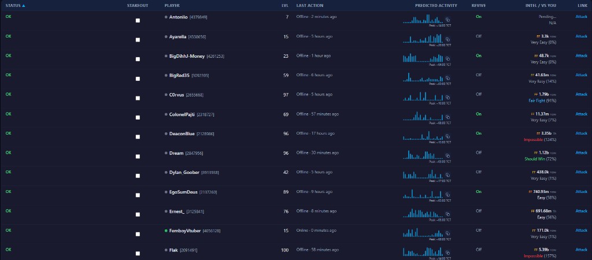Copy activity chart icon in Antonilo row
The height and width of the screenshot is (260, 592).
coord(448,20)
